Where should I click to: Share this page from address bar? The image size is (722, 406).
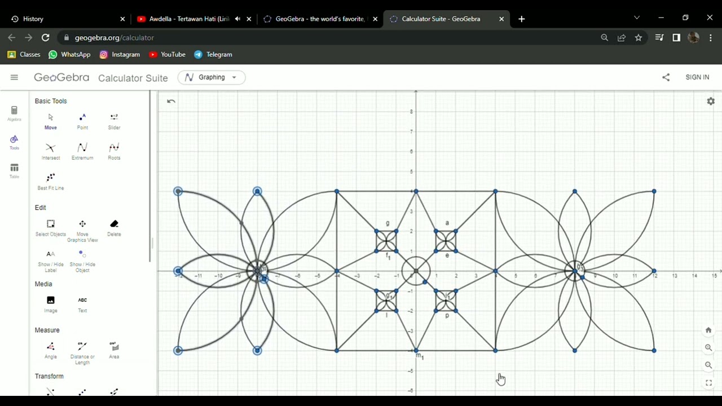coord(622,38)
